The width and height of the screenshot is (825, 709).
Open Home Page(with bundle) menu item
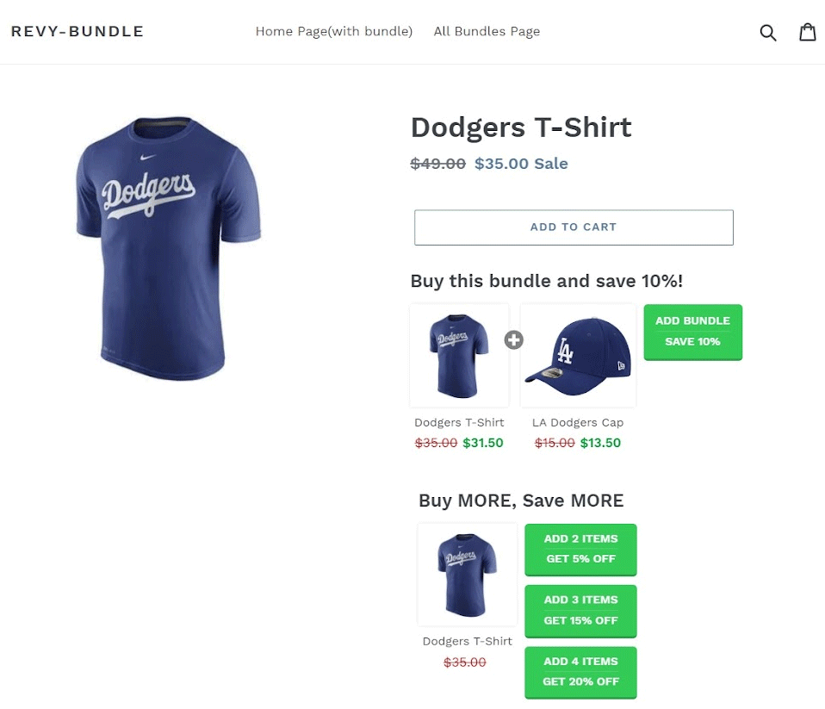coord(334,32)
